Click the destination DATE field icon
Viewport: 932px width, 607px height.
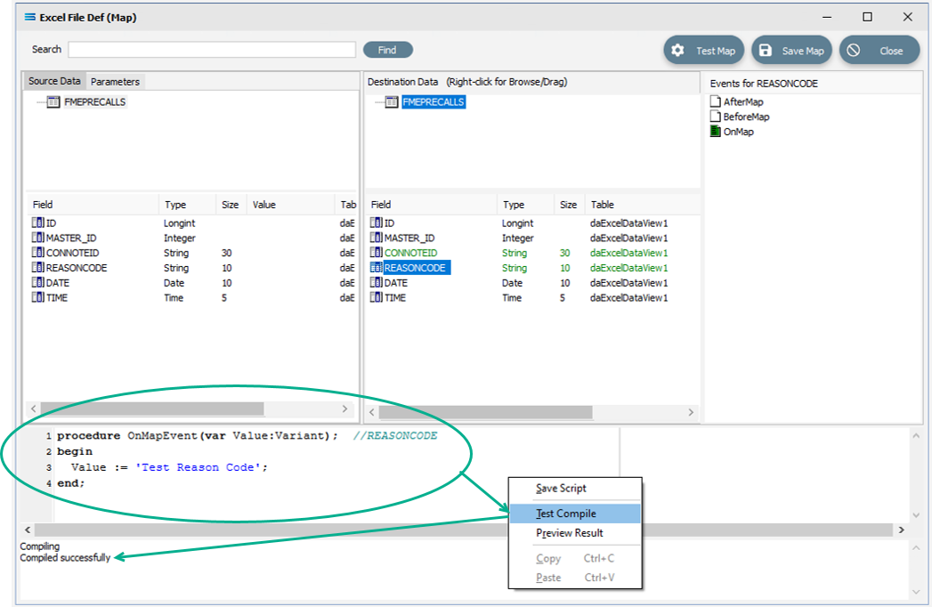coord(376,282)
